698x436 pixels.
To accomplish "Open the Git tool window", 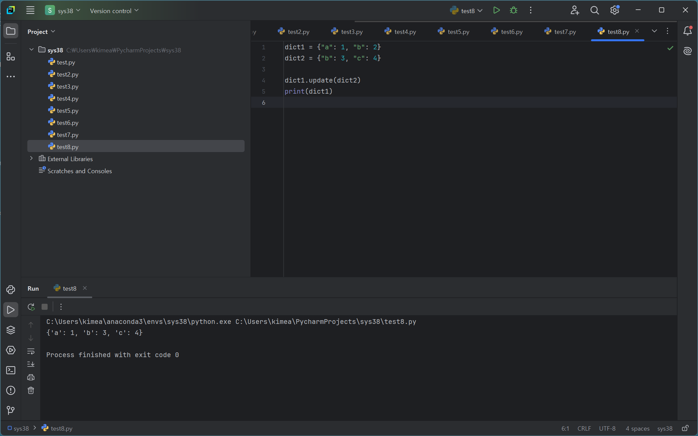I will click(11, 410).
